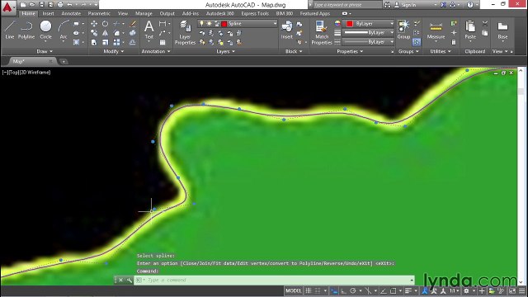
Task: Click the Top view label control
Action: tap(15, 72)
